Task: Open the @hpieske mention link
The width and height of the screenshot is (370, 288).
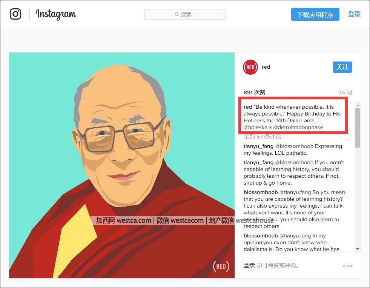Action: pyautogui.click(x=255, y=128)
